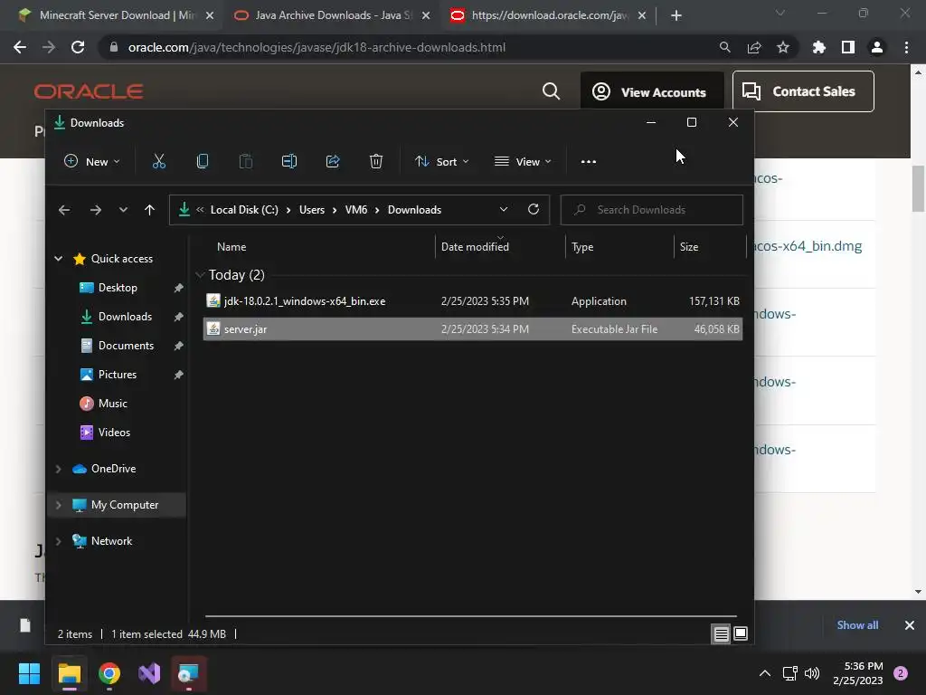Sort by Date modified column header

(475, 247)
